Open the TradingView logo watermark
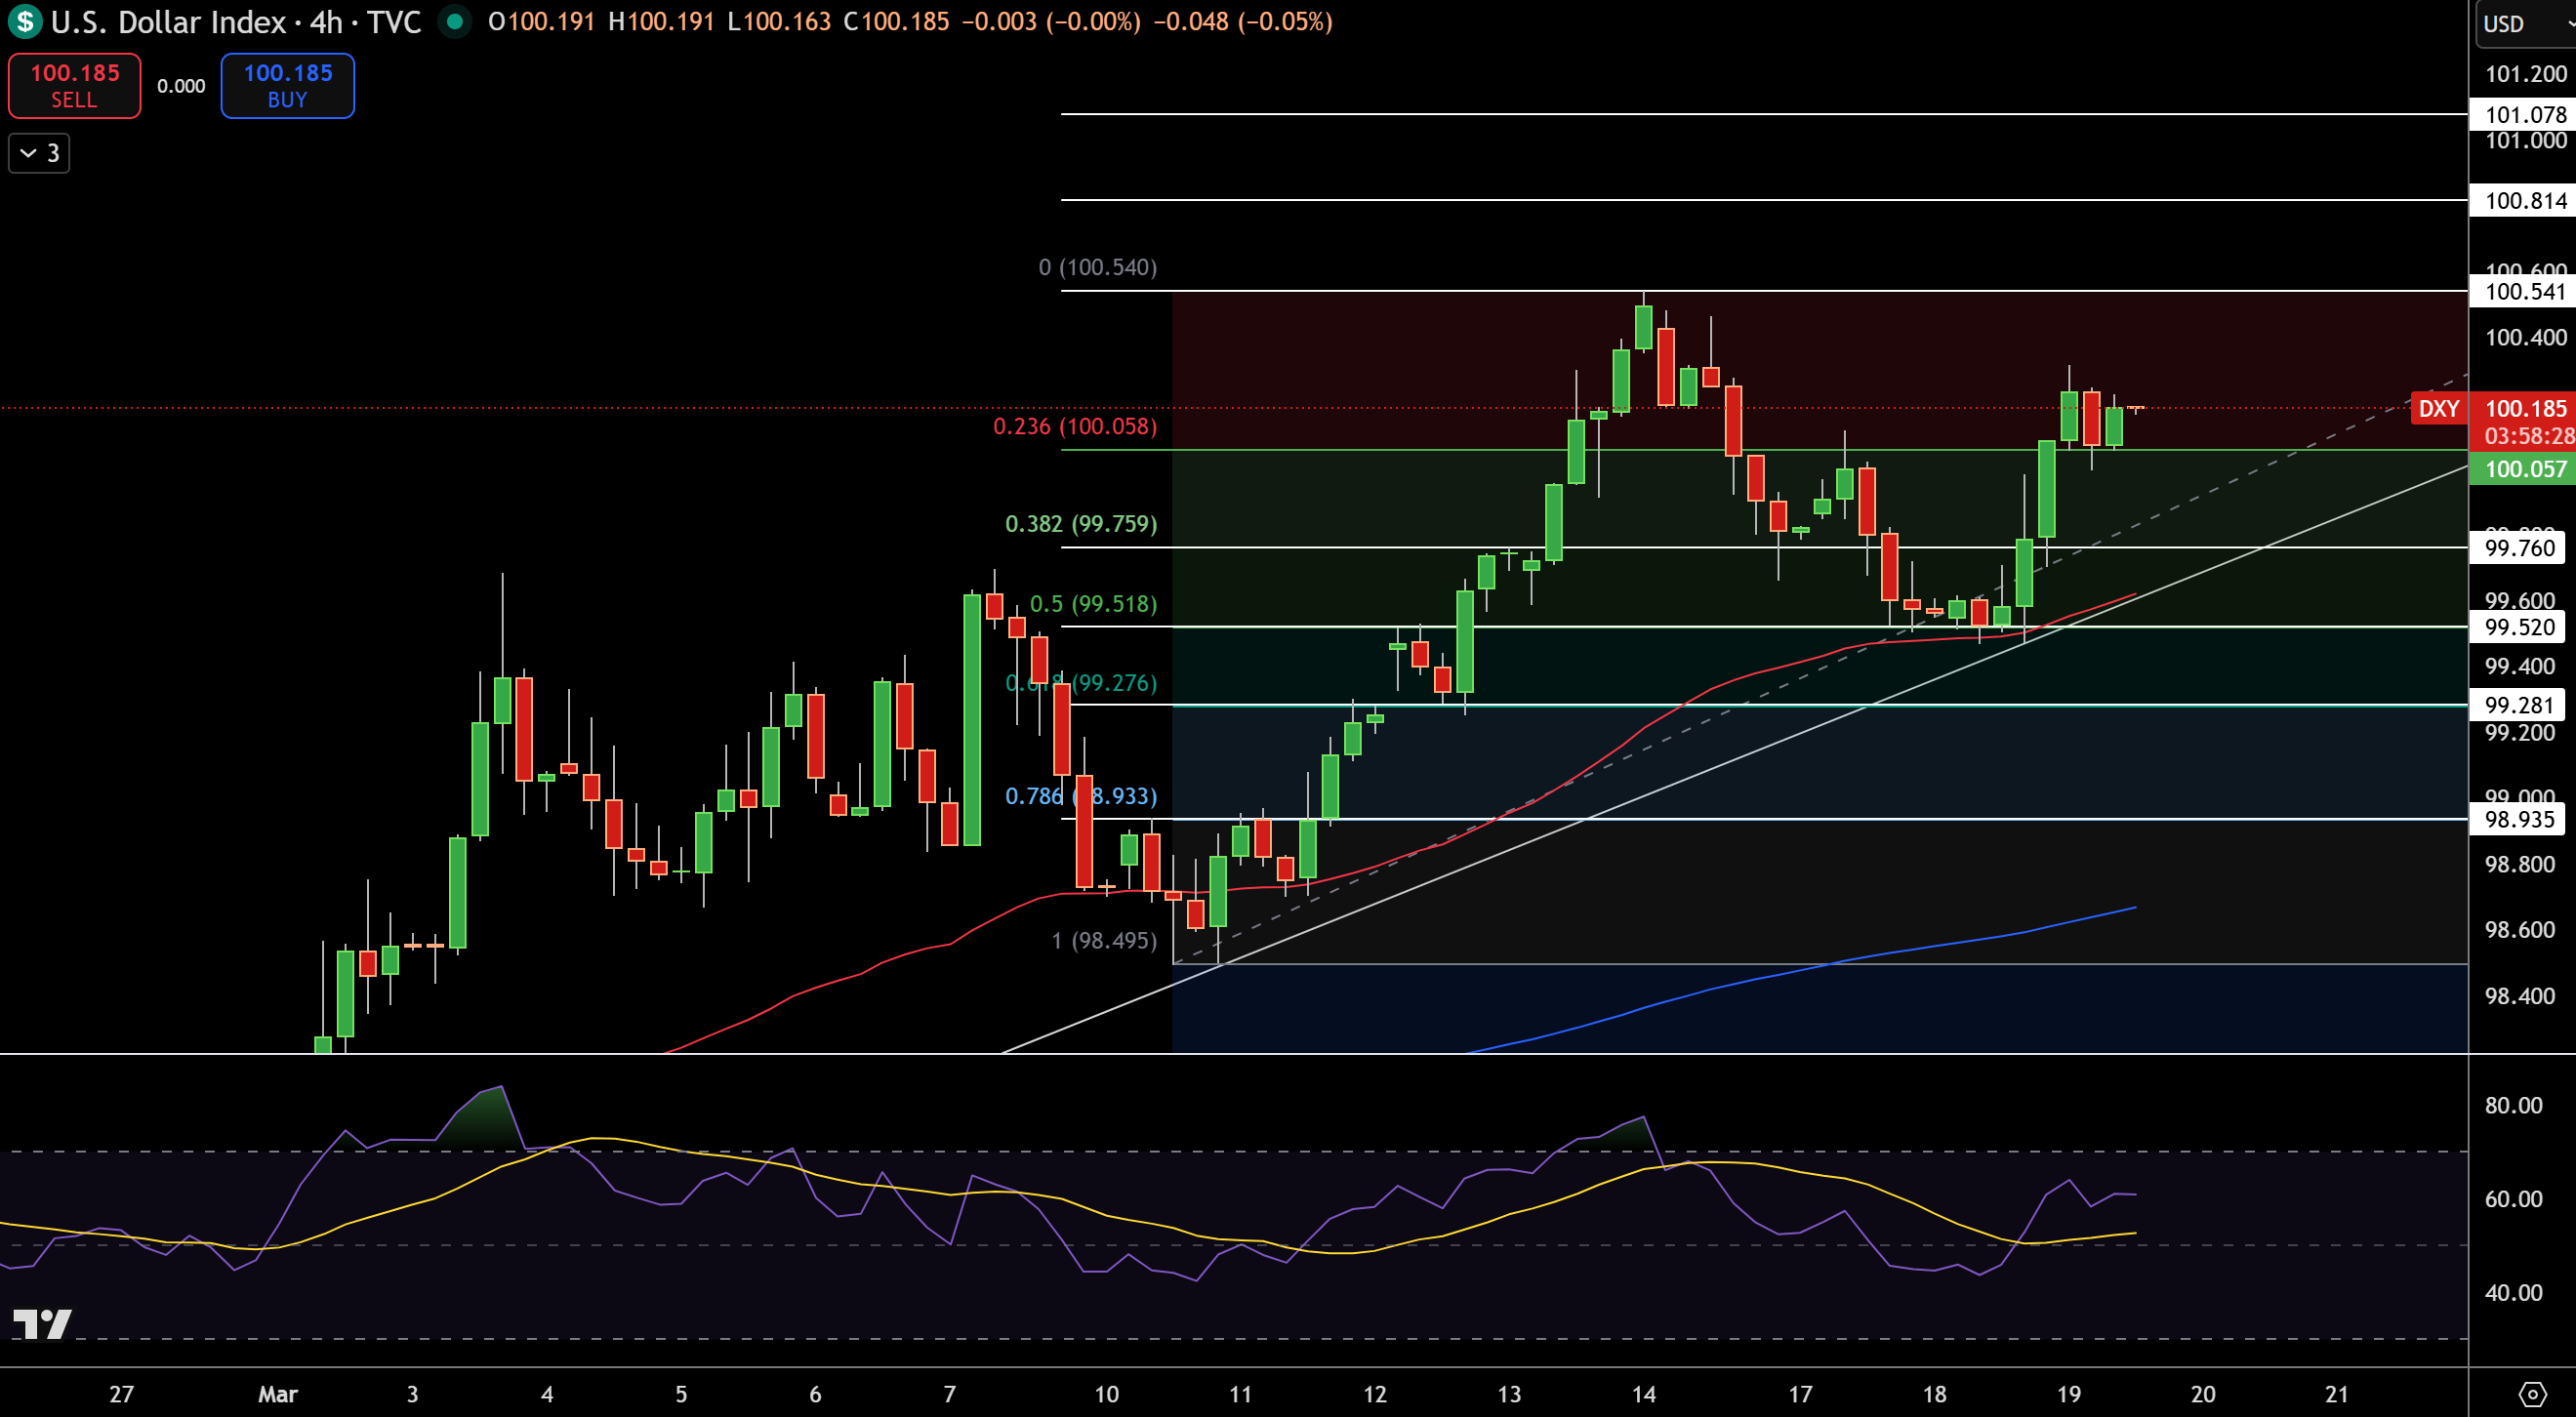Screen dimensions: 2576x1417 tap(42, 1323)
